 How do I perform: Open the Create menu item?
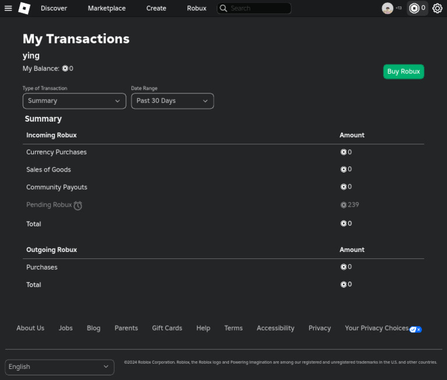156,8
